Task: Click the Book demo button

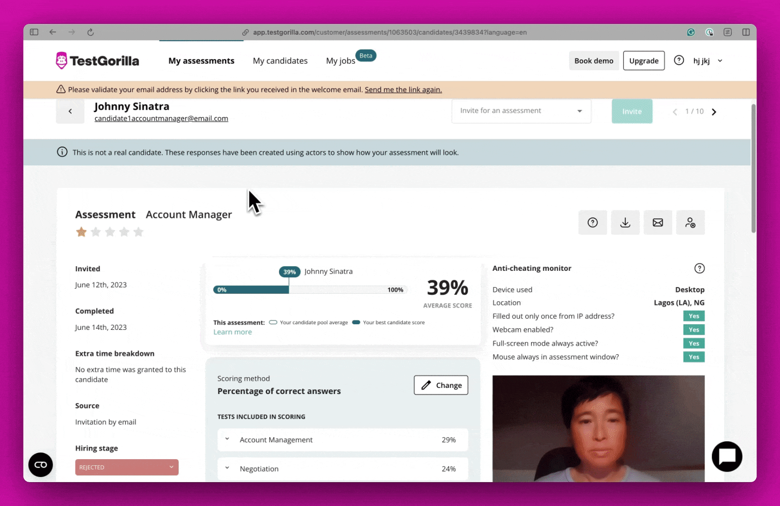Action: pos(594,61)
